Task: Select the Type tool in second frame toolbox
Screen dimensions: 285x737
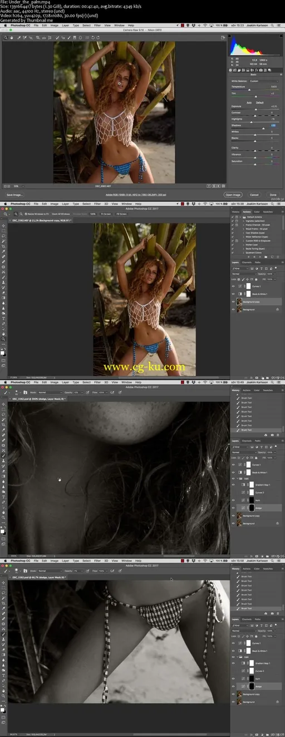Action: pos(3,318)
